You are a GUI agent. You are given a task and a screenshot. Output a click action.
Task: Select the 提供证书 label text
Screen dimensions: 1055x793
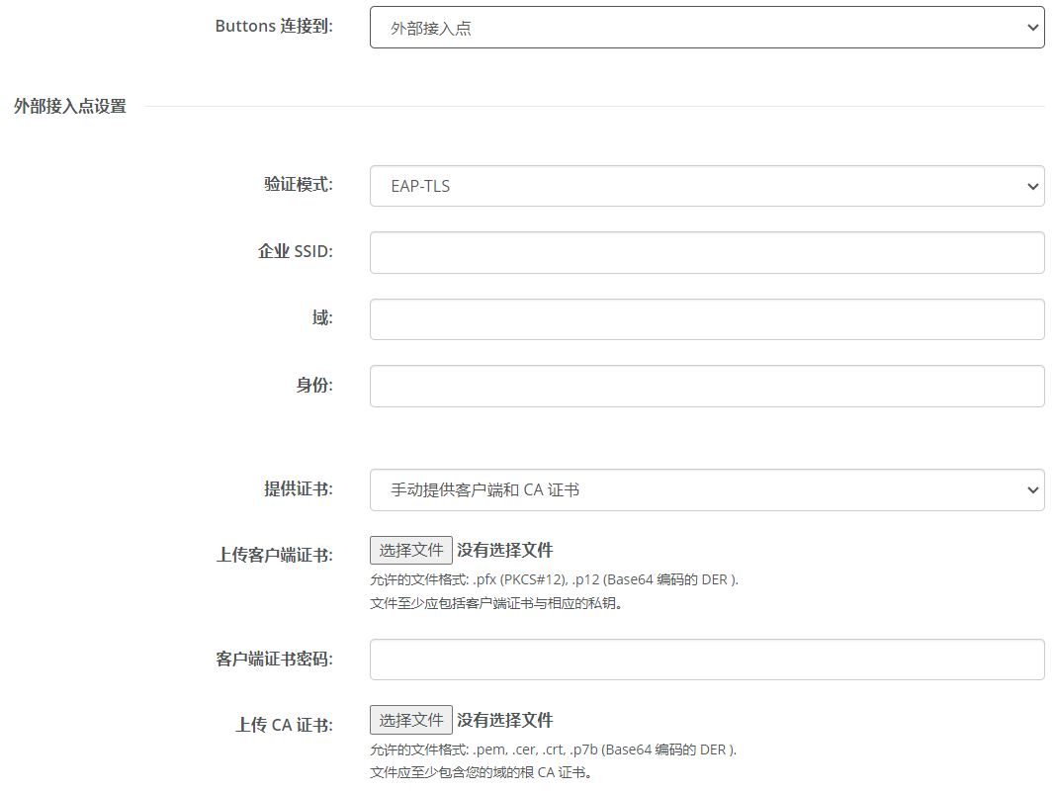[299, 489]
